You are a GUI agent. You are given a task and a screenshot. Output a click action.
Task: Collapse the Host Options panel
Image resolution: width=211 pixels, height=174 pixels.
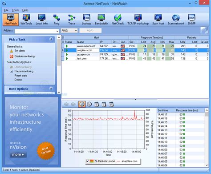pos(51,89)
